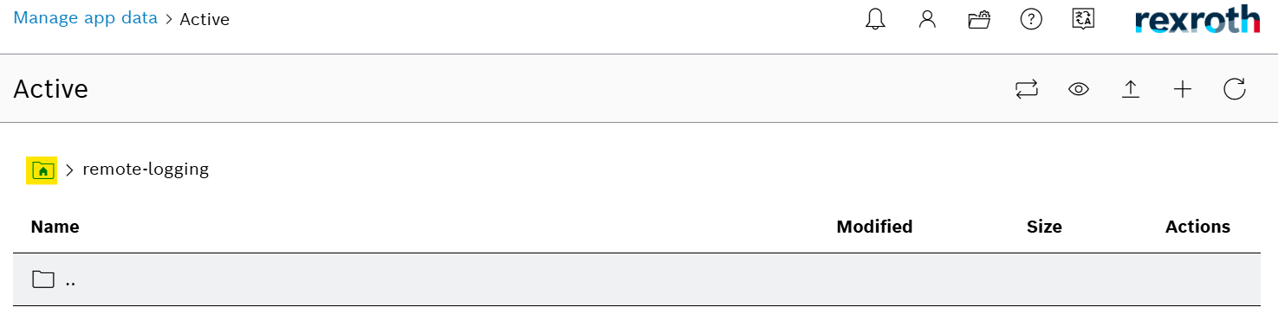The image size is (1278, 333).
Task: Upload a file using upload arrow
Action: coord(1131,89)
